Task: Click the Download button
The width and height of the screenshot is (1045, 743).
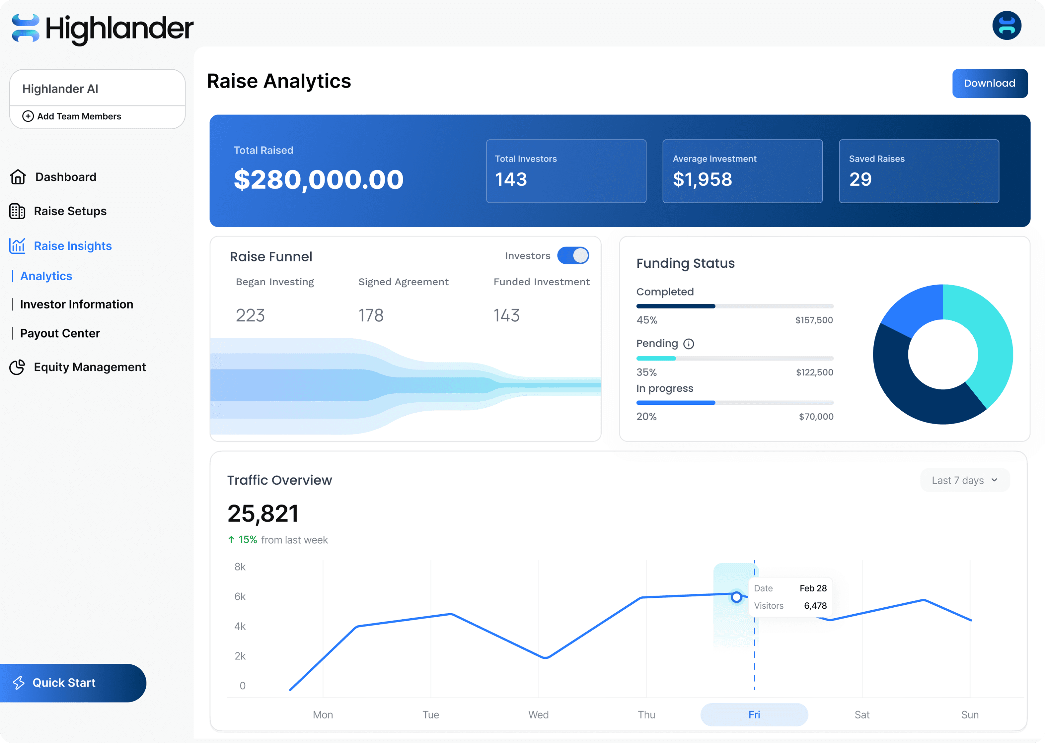Action: 990,83
